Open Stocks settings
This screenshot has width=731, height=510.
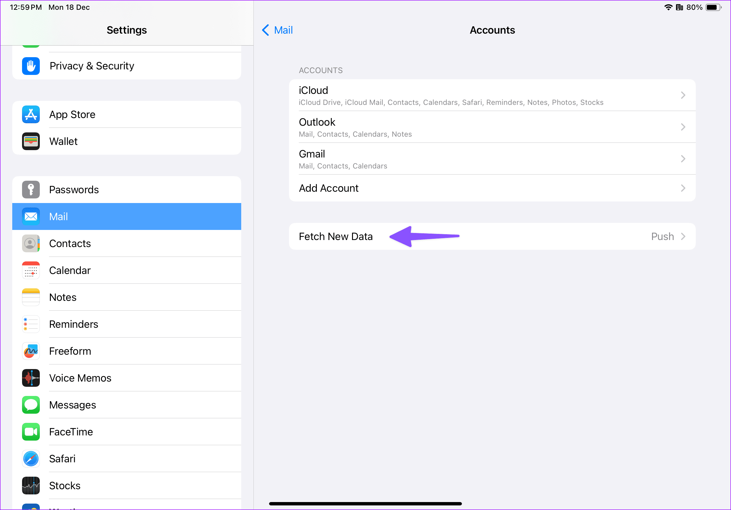[x=65, y=486]
